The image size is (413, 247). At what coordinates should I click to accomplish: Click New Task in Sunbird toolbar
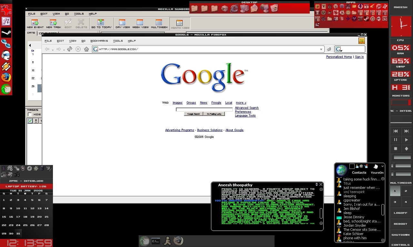click(x=54, y=24)
